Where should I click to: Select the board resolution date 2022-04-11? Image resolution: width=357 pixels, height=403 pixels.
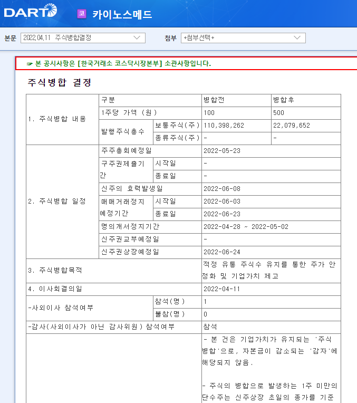pos(221,289)
